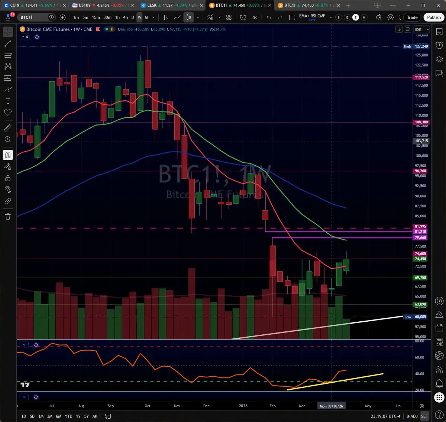Open the chart patterns tool group

coord(8,66)
